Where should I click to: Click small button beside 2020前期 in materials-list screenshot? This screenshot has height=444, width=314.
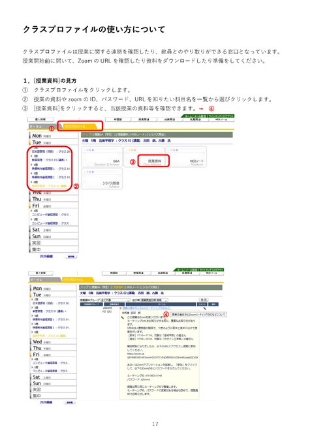coord(70,402)
